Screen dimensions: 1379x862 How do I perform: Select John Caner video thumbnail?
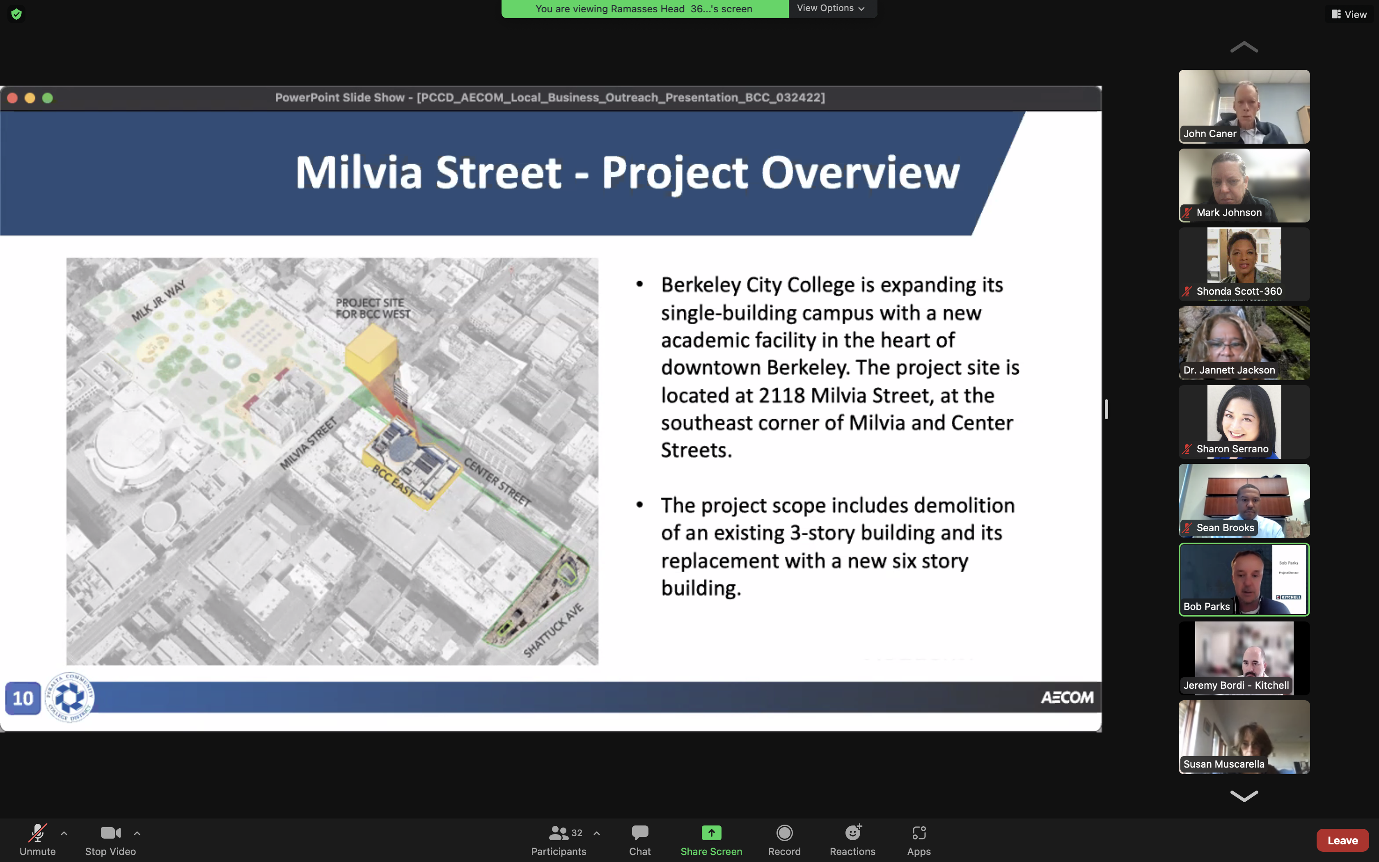tap(1244, 107)
